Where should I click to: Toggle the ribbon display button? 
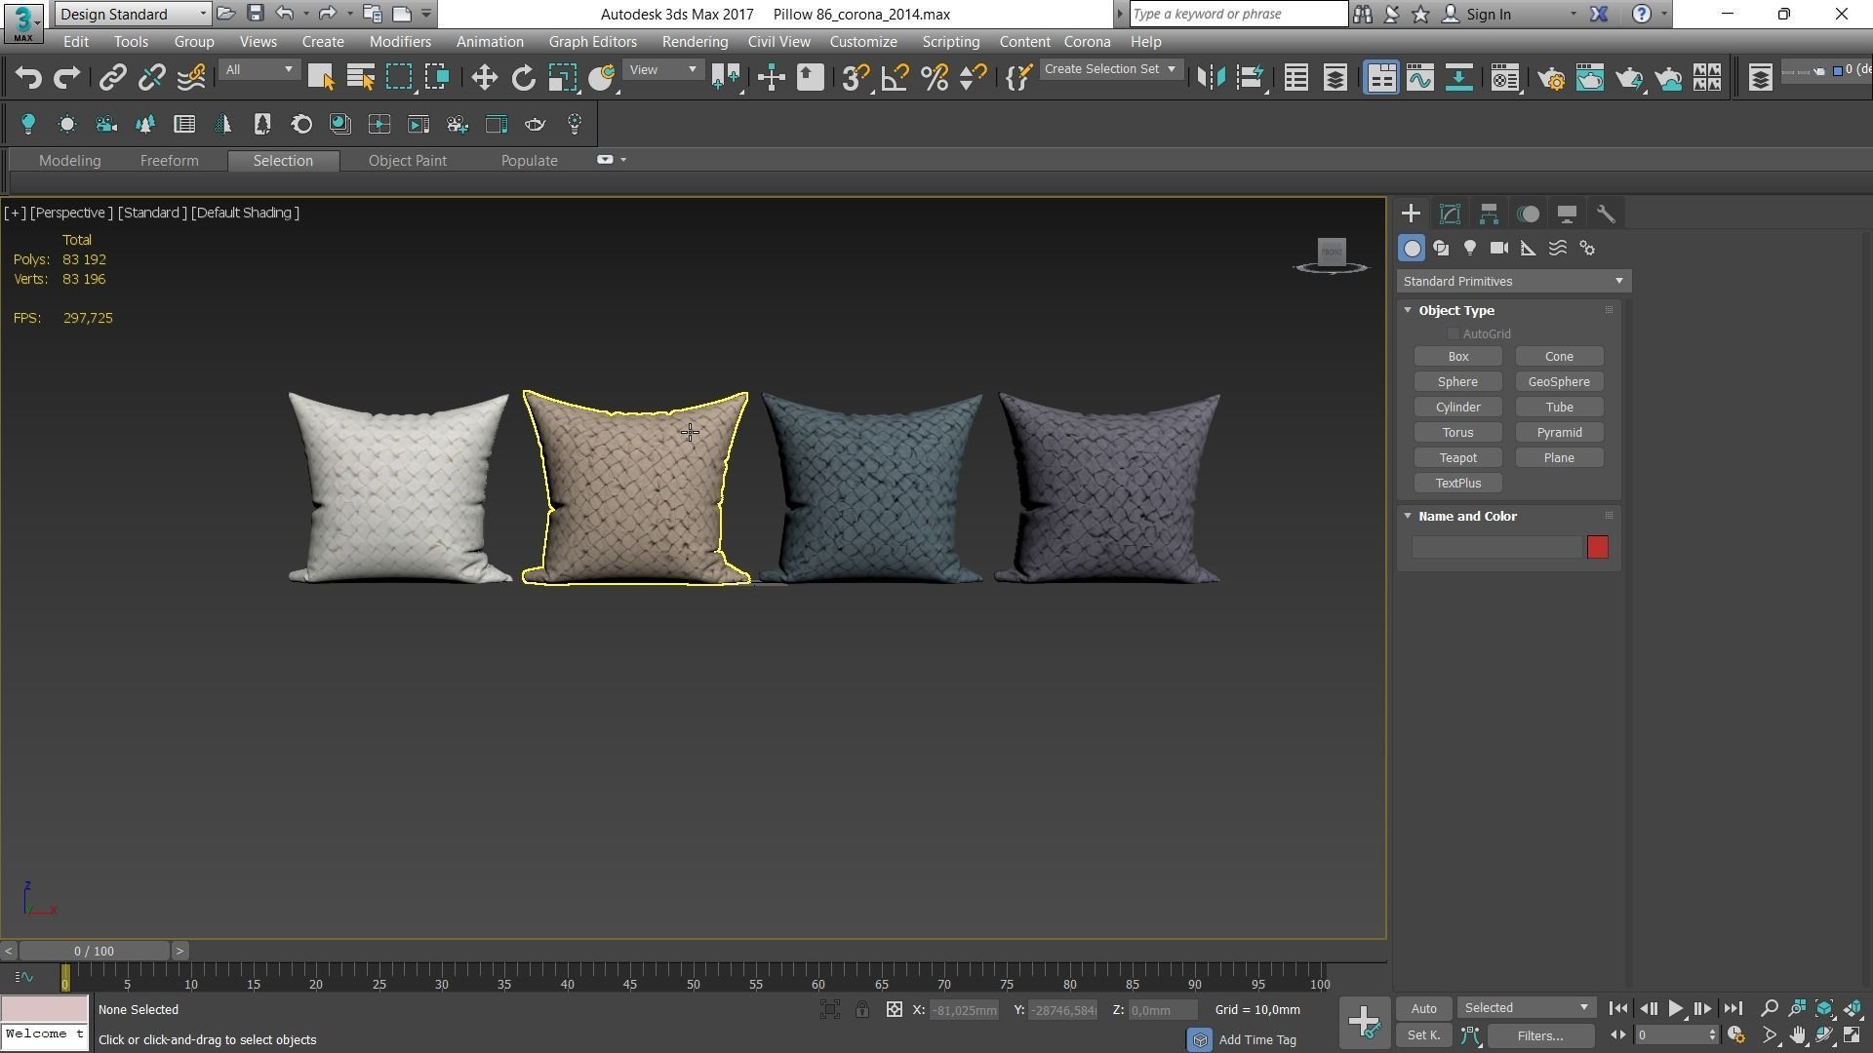tap(1380, 78)
